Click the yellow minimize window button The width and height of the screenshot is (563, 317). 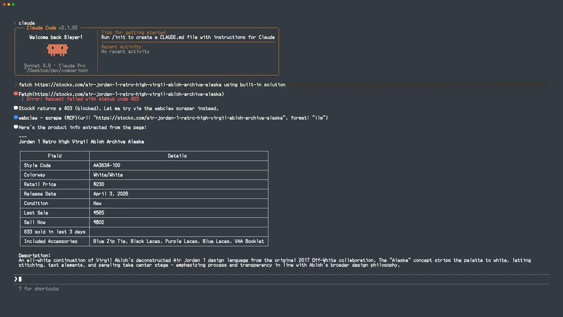9,4
